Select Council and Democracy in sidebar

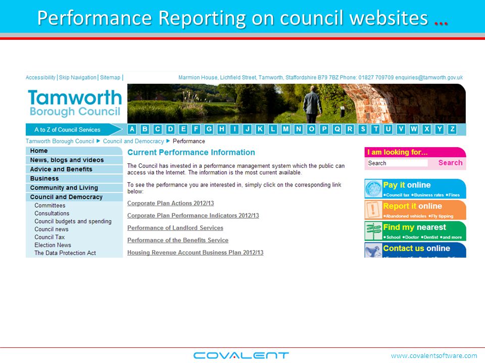pyautogui.click(x=74, y=197)
